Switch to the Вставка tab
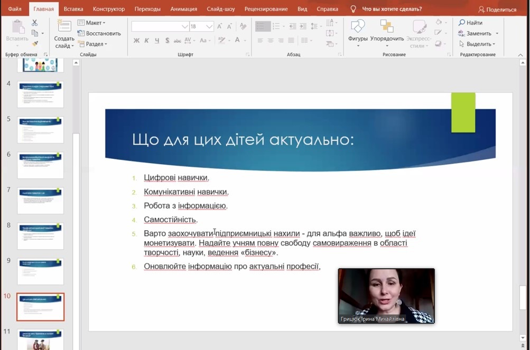 (73, 9)
